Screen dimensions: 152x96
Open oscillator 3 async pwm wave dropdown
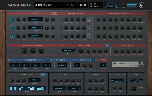[35, 36]
